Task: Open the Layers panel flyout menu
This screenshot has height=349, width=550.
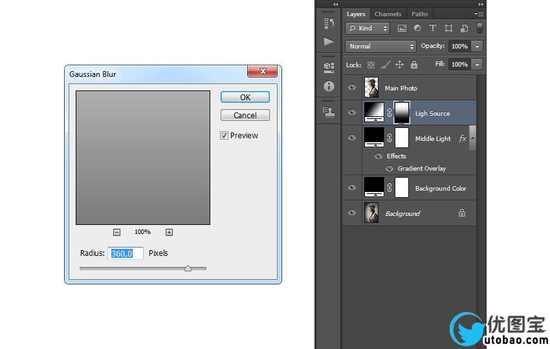Action: [479, 14]
